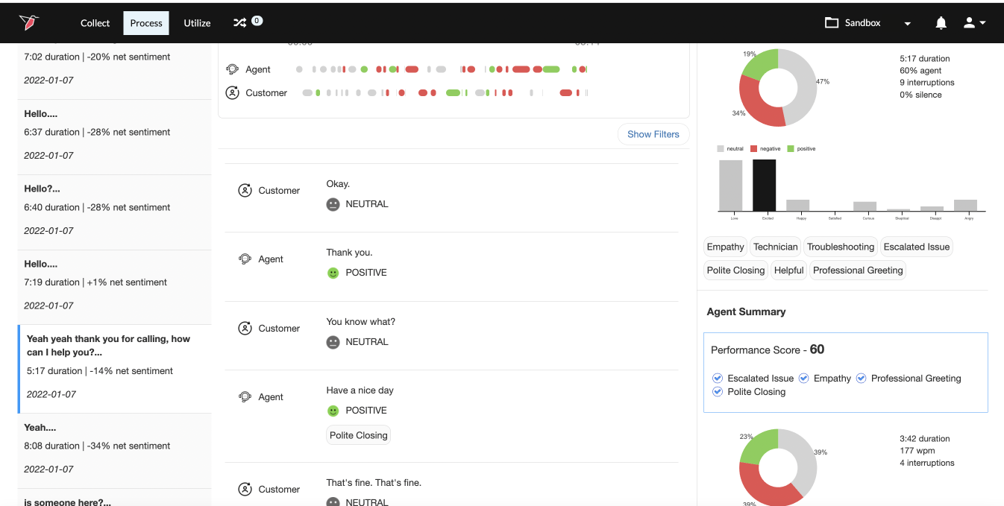The image size is (1004, 506).
Task: Switch to the Utilize tab
Action: point(197,23)
